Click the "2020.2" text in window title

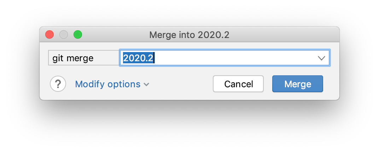(214, 35)
